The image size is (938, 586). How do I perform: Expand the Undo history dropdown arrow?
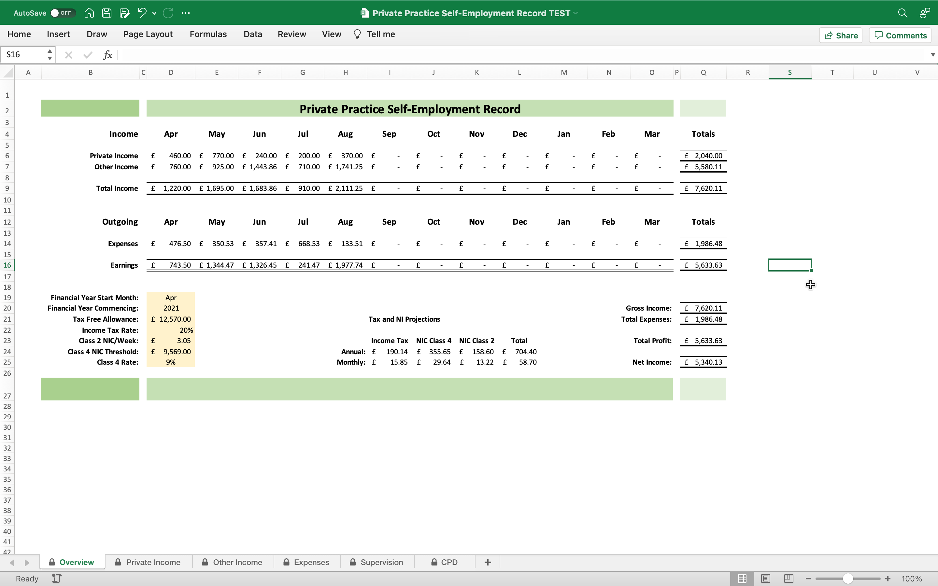pos(154,13)
